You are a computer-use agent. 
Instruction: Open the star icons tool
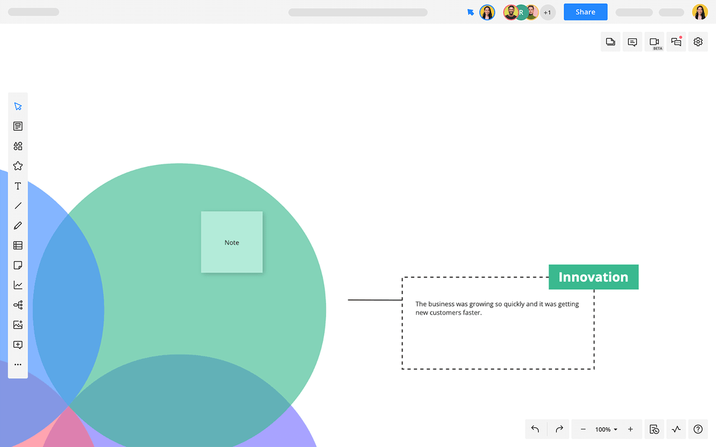pyautogui.click(x=18, y=166)
